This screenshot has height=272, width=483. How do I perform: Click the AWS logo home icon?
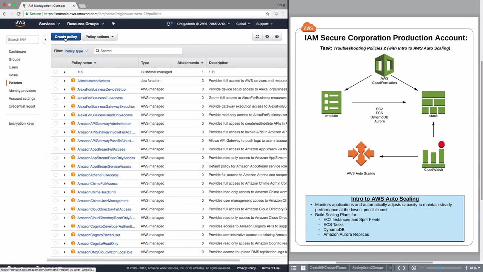(x=20, y=23)
